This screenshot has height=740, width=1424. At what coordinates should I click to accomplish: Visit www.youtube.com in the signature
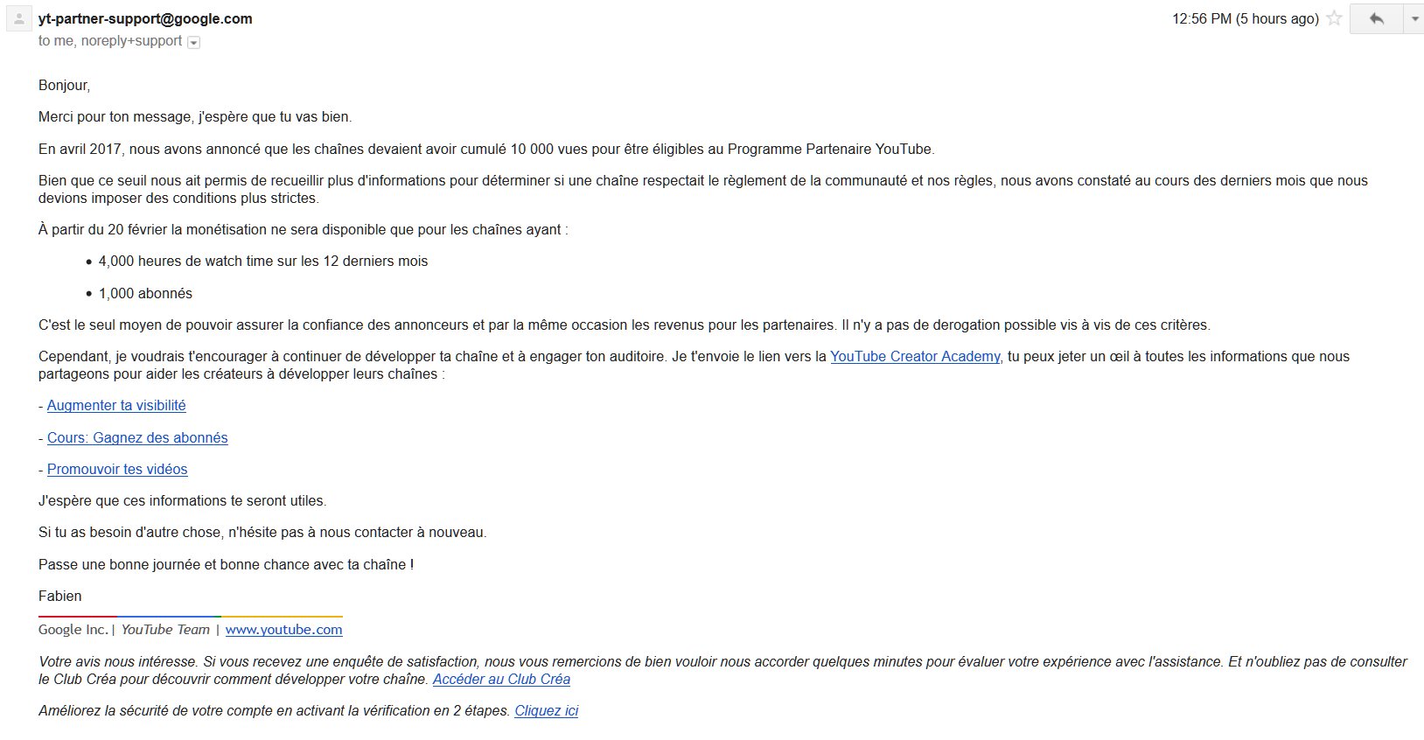(x=283, y=629)
